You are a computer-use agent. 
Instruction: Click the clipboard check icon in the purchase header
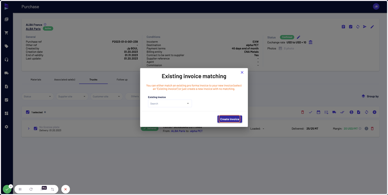[350, 27]
